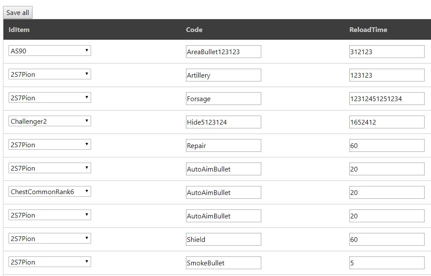This screenshot has width=431, height=276.
Task: Click the SmokeBullet code input
Action: coord(223,263)
